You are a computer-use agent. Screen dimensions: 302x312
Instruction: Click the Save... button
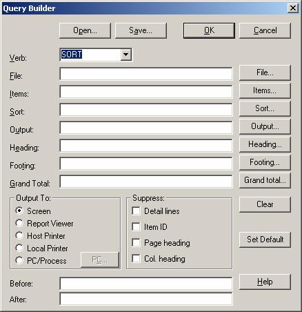[x=141, y=30]
